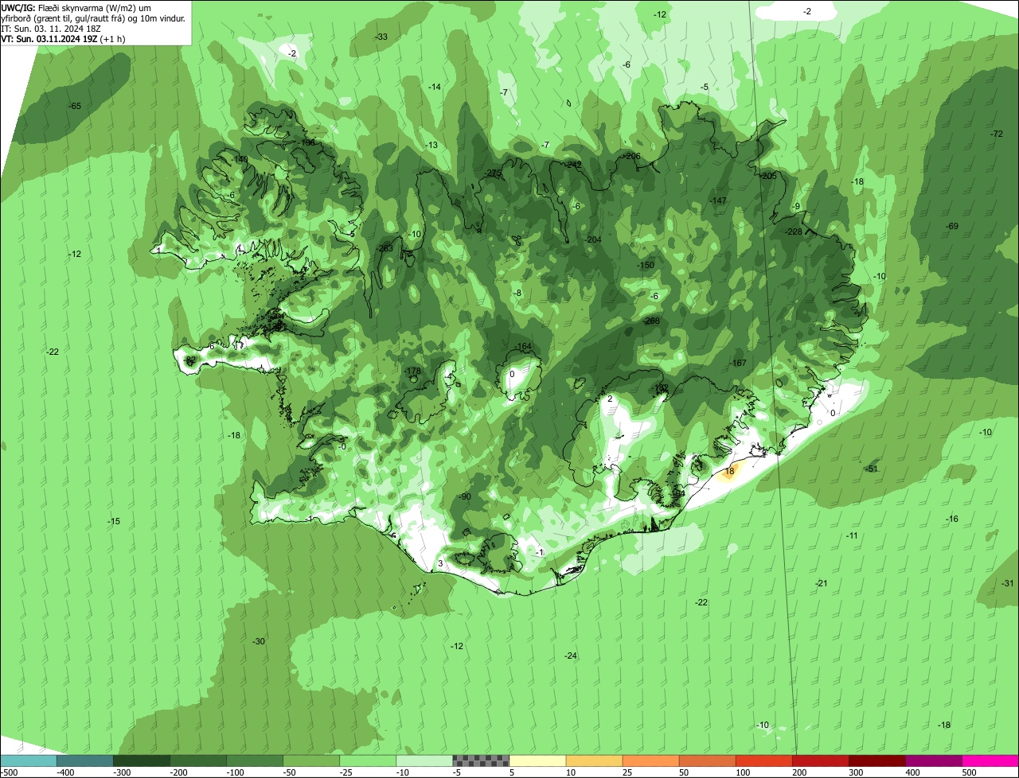Click the legend tick label '-500'
This screenshot has height=778, width=1019.
(8, 772)
